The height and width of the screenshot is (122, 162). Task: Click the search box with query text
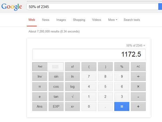(92, 7)
